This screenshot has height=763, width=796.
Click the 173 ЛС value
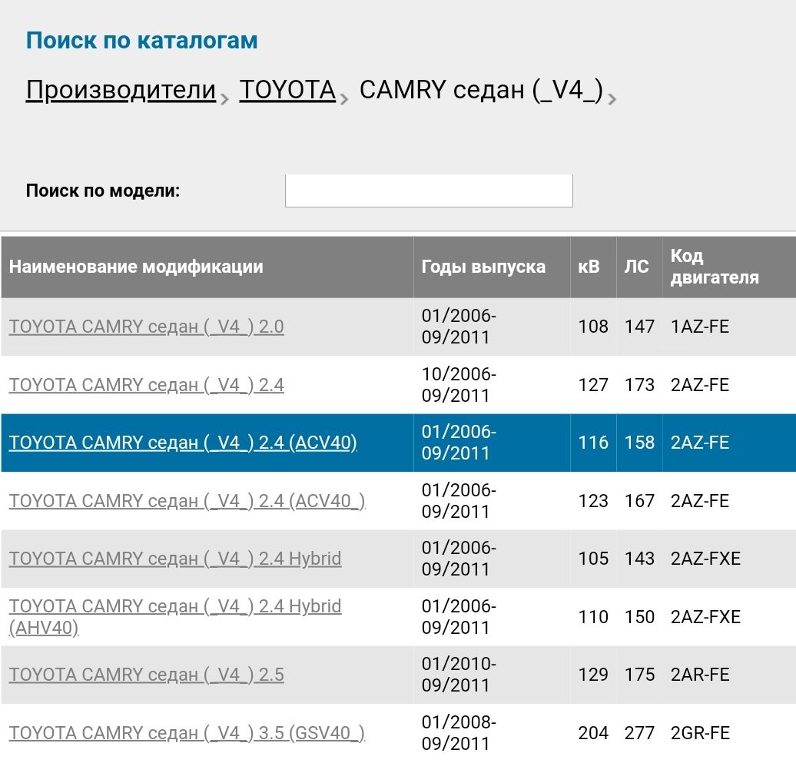pos(639,385)
